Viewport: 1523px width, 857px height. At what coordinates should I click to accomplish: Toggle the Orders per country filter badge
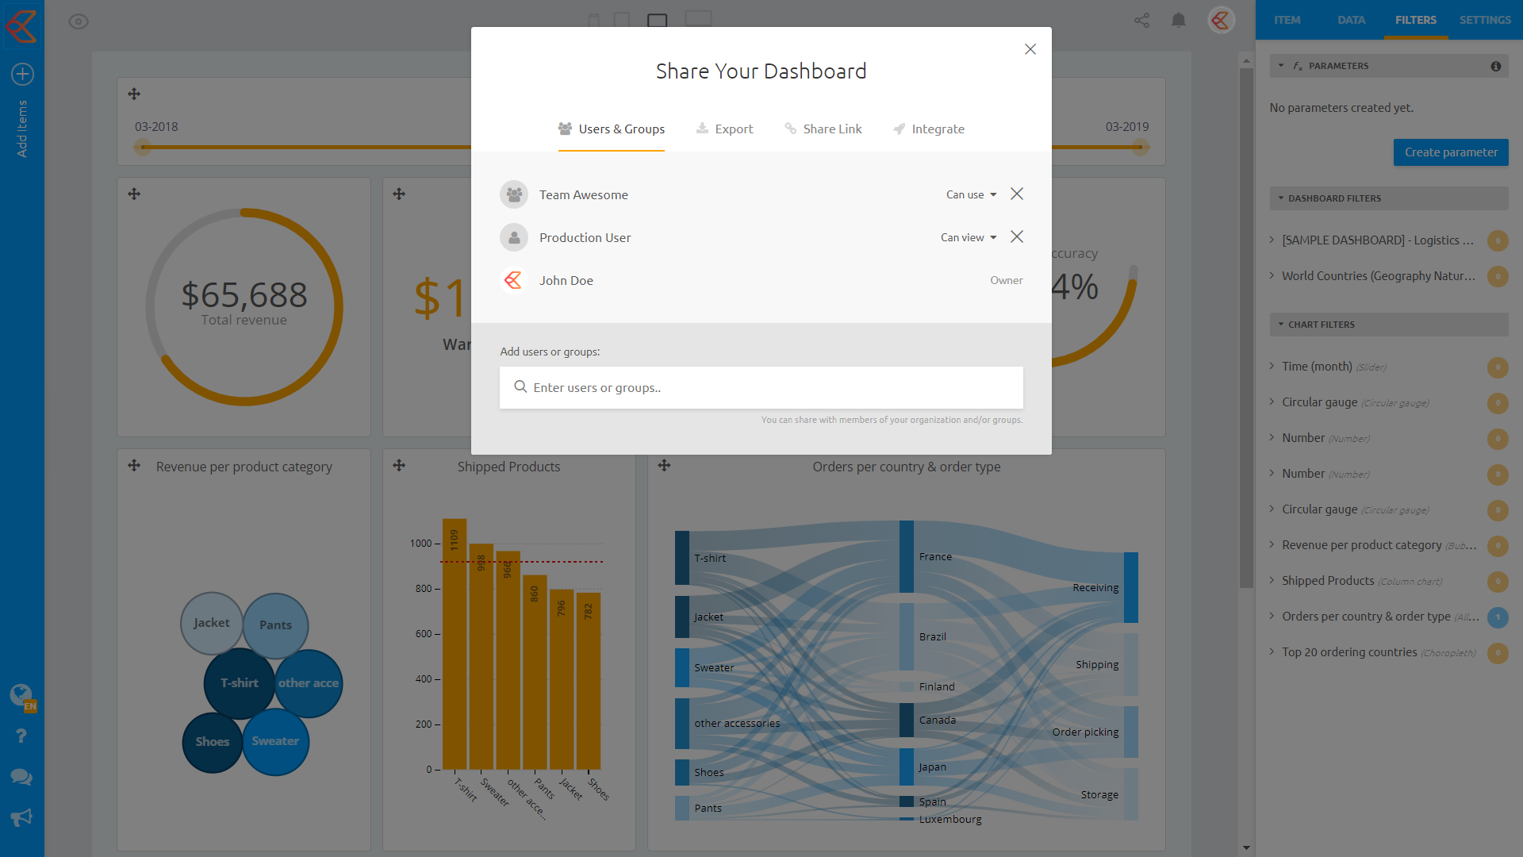(1497, 617)
